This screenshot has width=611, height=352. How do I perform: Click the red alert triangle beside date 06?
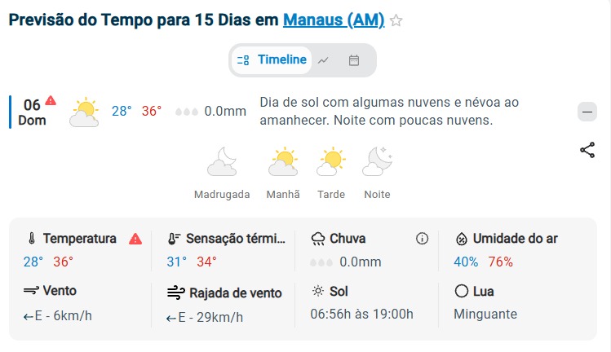tap(51, 100)
